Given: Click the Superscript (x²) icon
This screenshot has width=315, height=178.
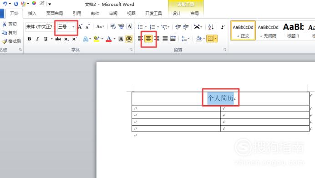Looking at the screenshot, I should pyautogui.click(x=74, y=39).
